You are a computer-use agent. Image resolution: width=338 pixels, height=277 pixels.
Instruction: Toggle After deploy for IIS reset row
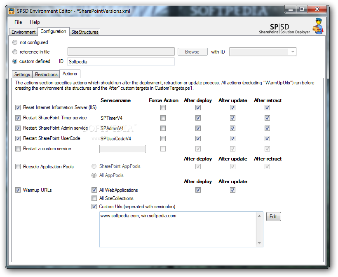[x=198, y=107]
